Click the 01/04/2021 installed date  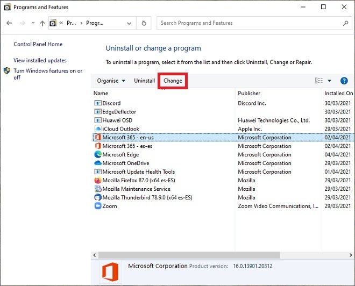[338, 171]
